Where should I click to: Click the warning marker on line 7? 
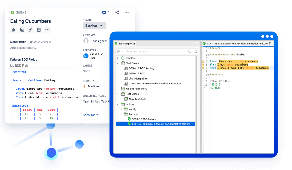click(x=203, y=68)
